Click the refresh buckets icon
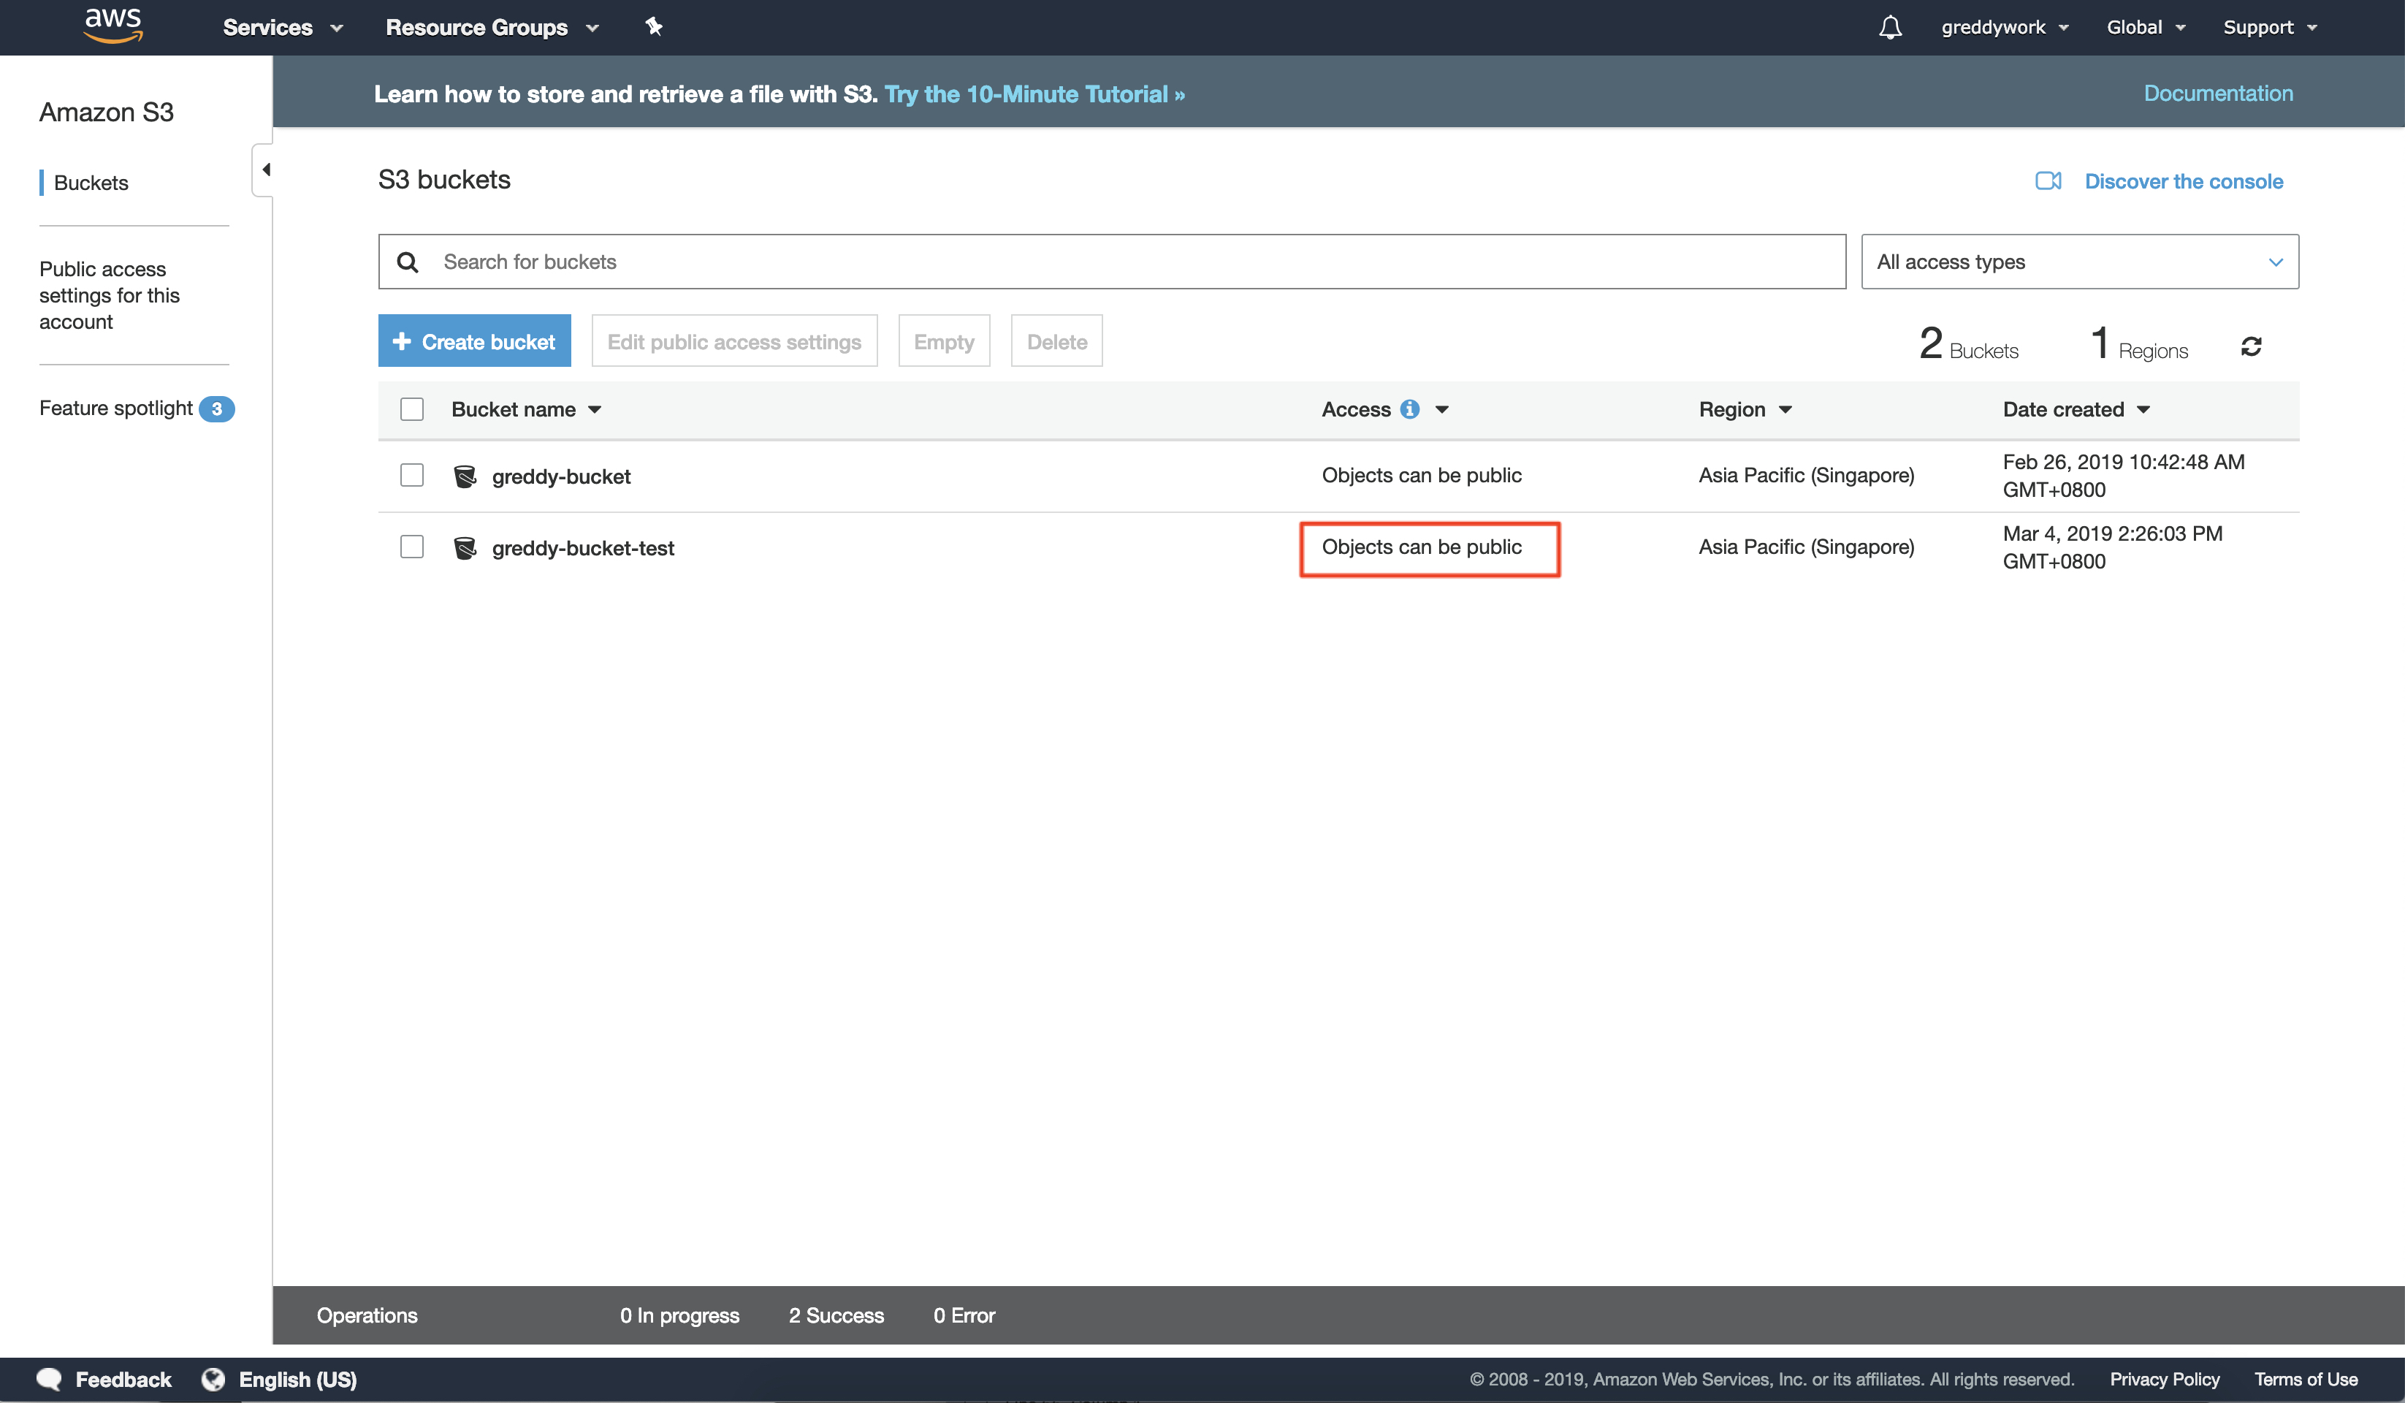Viewport: 2405px width, 1403px height. tap(2250, 346)
